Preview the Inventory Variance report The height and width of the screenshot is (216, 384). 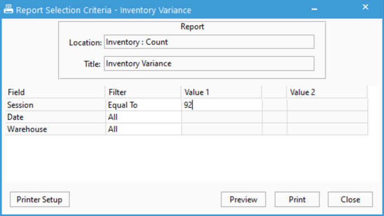coord(243,199)
